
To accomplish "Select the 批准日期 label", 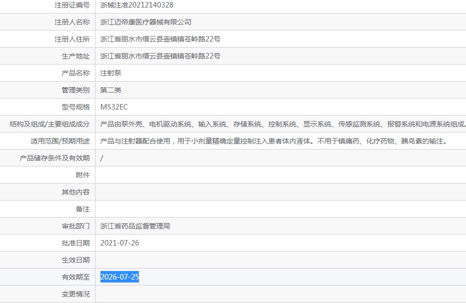I will [x=75, y=243].
